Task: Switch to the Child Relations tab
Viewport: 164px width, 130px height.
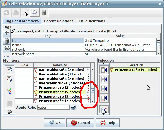Action: click(x=92, y=21)
